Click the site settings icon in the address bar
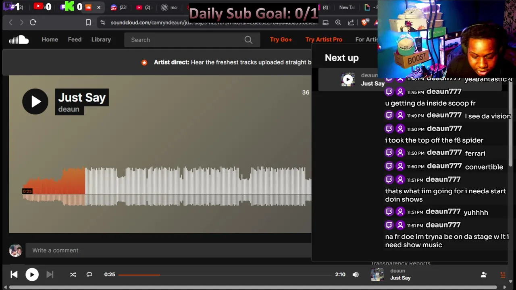Viewport: 516px width, 290px height. click(x=103, y=23)
